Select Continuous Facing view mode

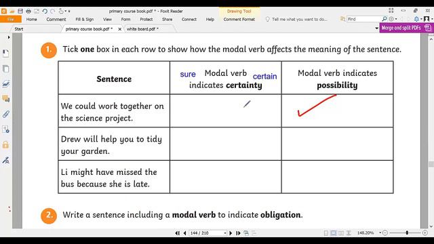349,233
